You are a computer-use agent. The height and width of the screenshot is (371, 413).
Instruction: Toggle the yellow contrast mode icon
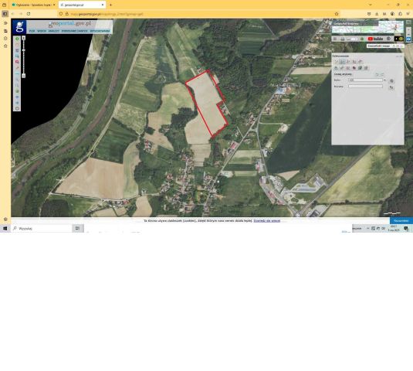click(401, 39)
